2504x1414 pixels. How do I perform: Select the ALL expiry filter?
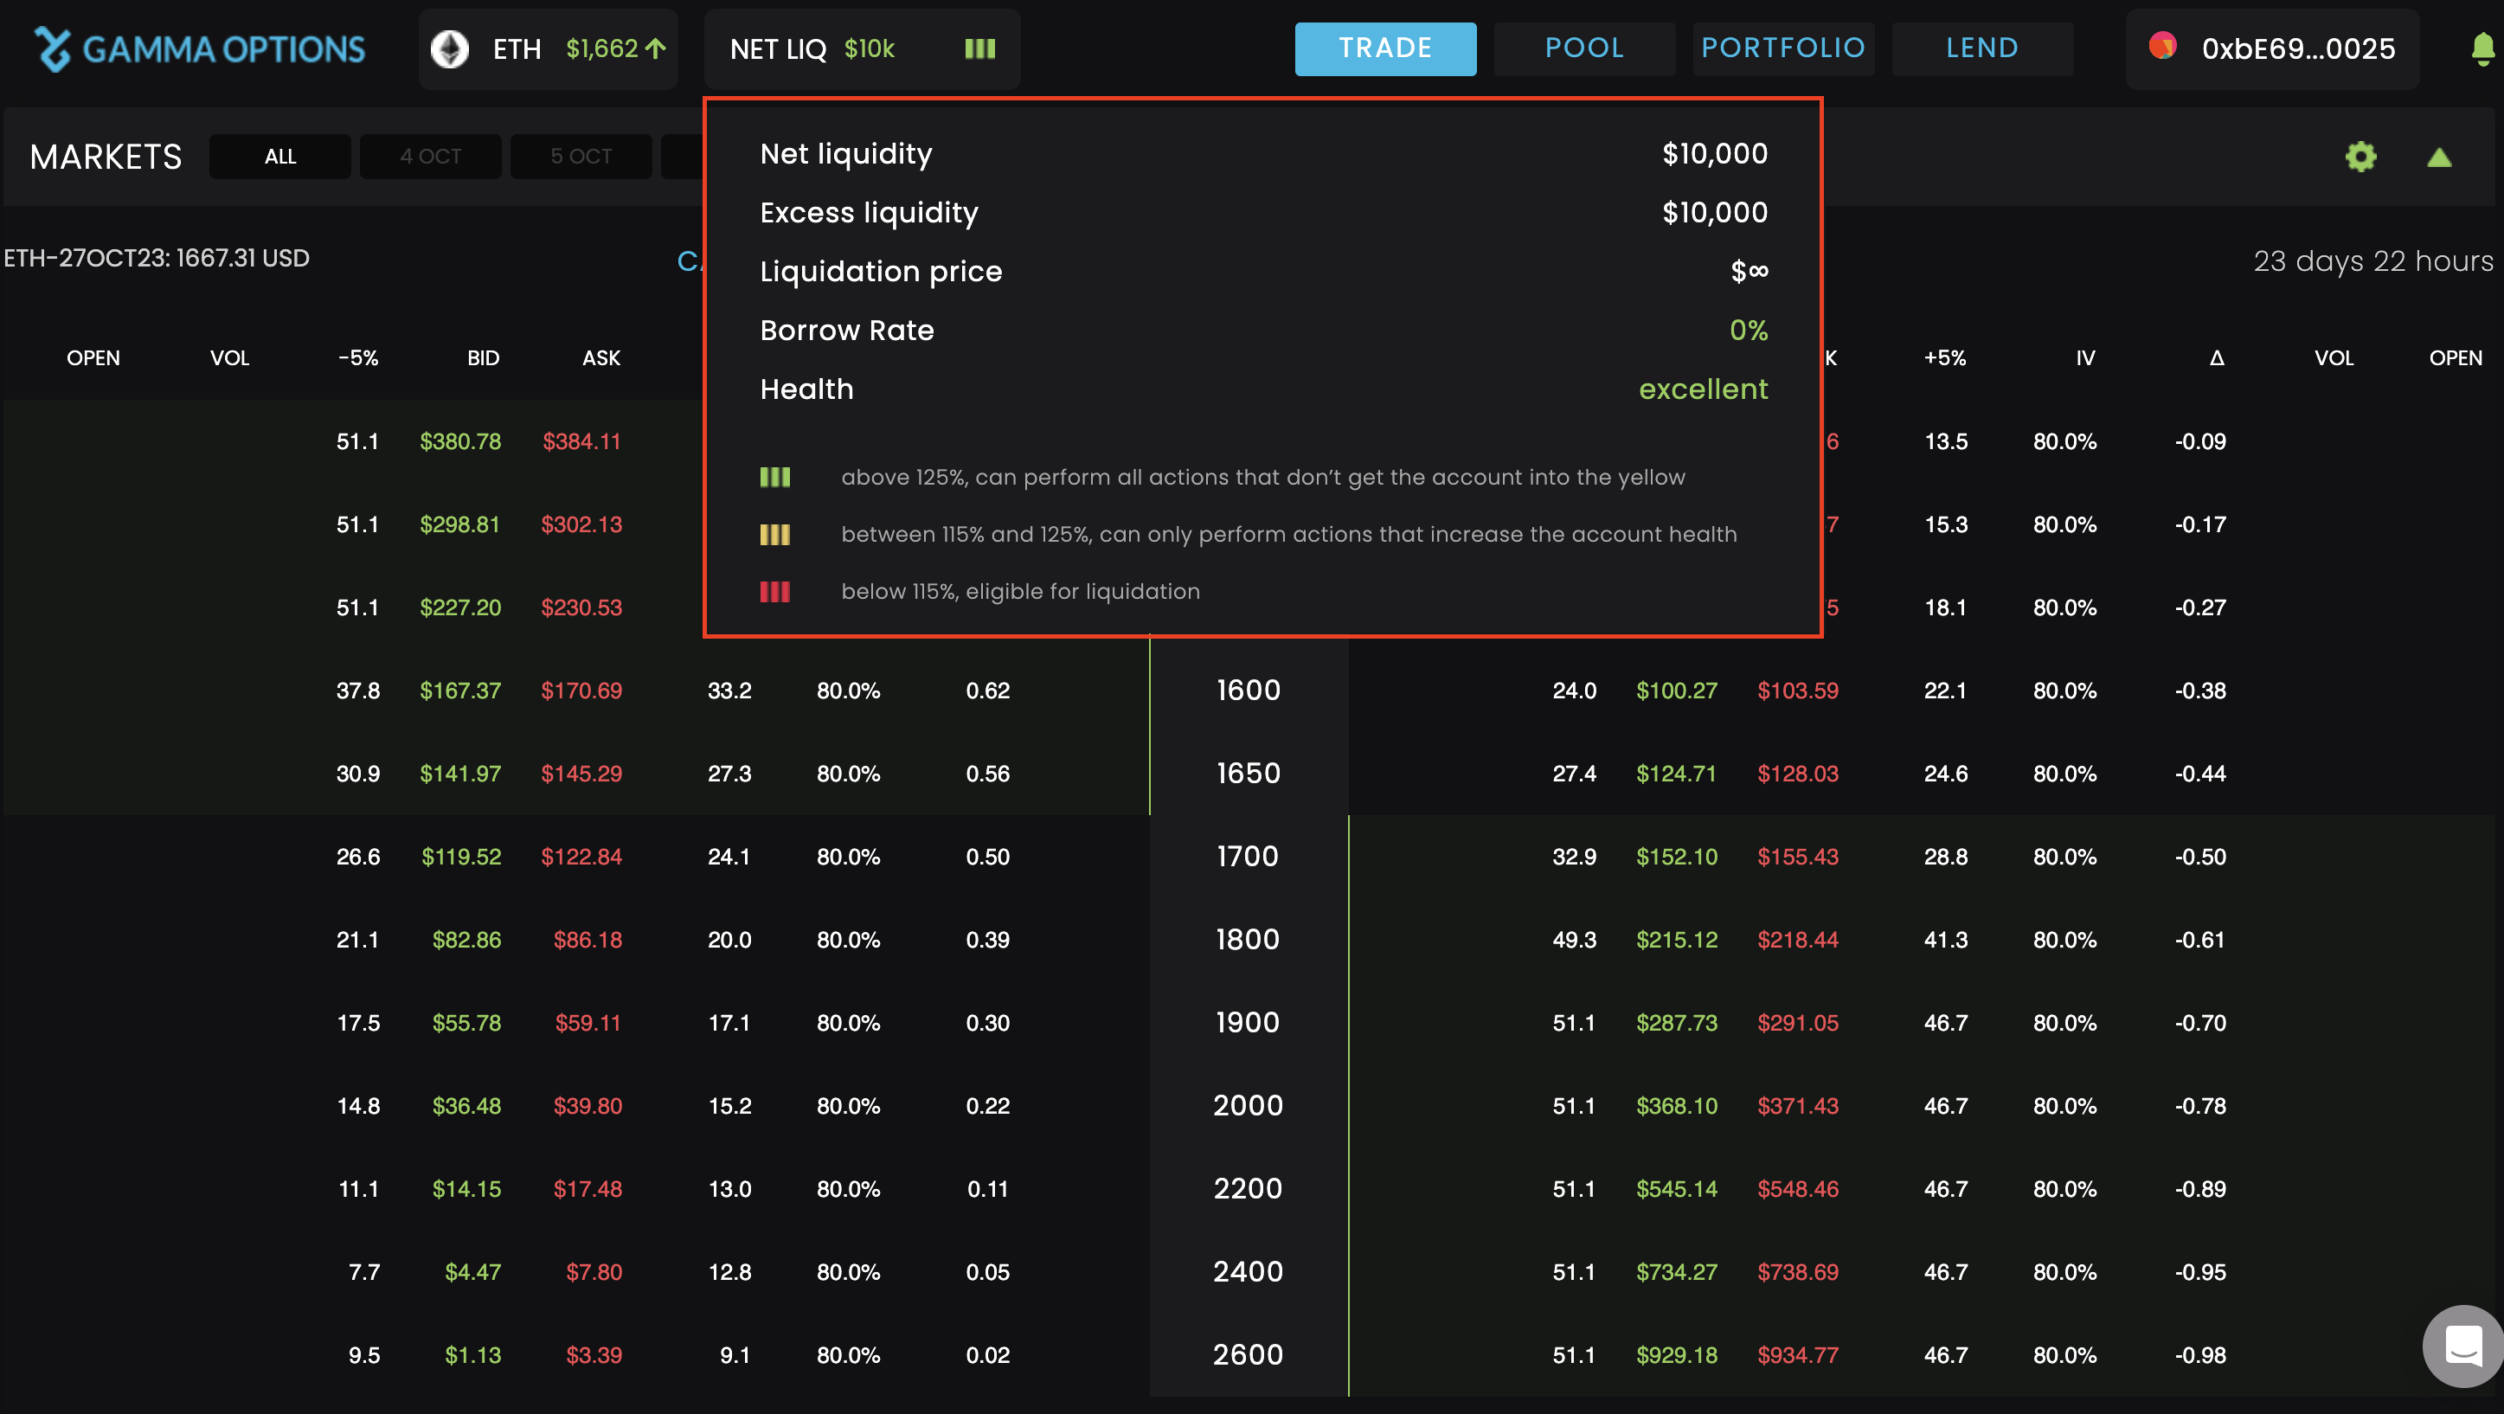point(280,157)
